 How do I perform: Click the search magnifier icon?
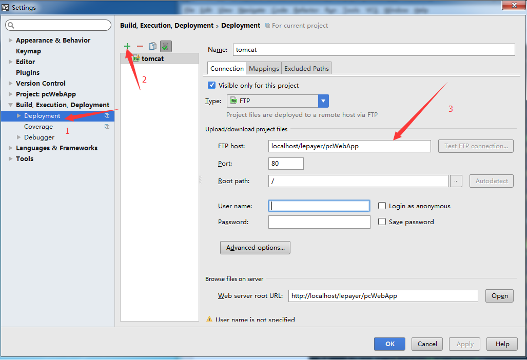pos(11,25)
